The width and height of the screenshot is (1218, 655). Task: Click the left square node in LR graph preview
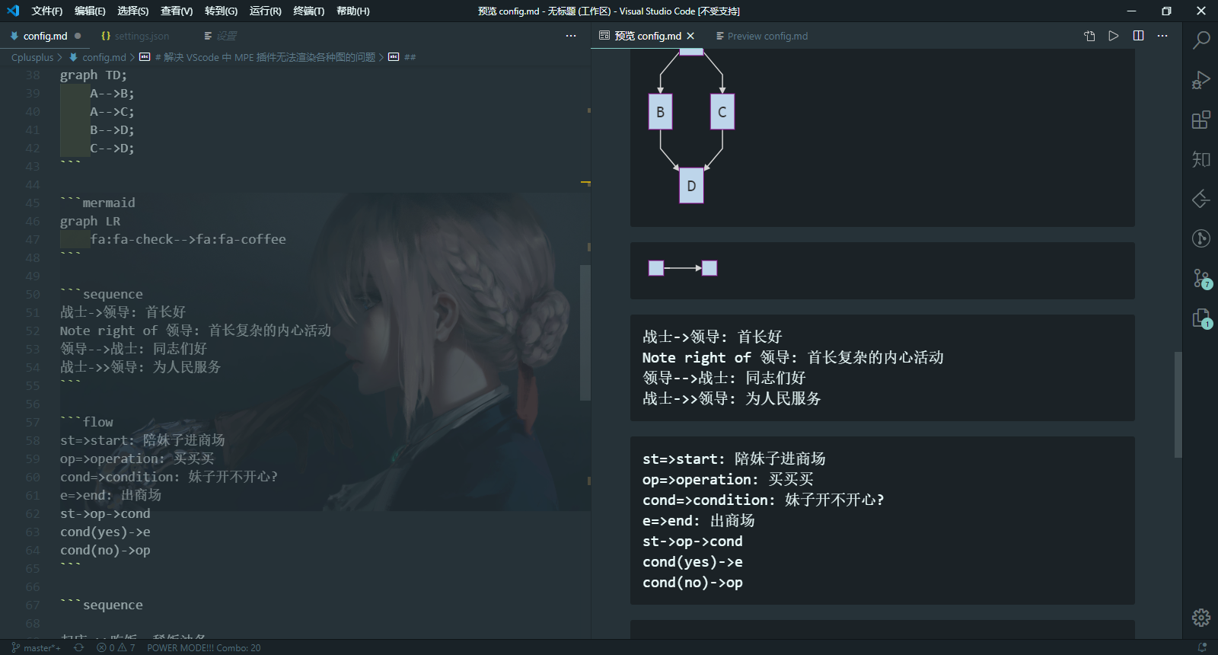click(x=656, y=268)
